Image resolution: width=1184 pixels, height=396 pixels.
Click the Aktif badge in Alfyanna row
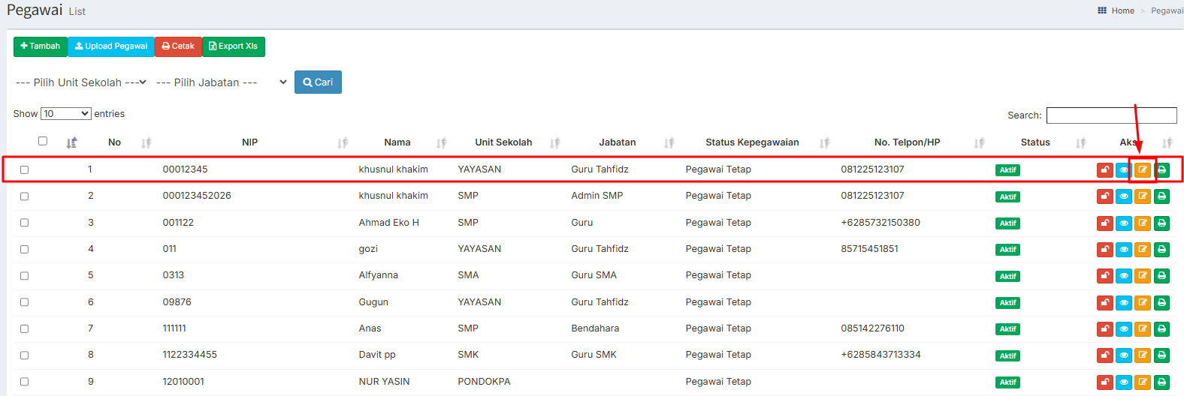[x=1007, y=276]
